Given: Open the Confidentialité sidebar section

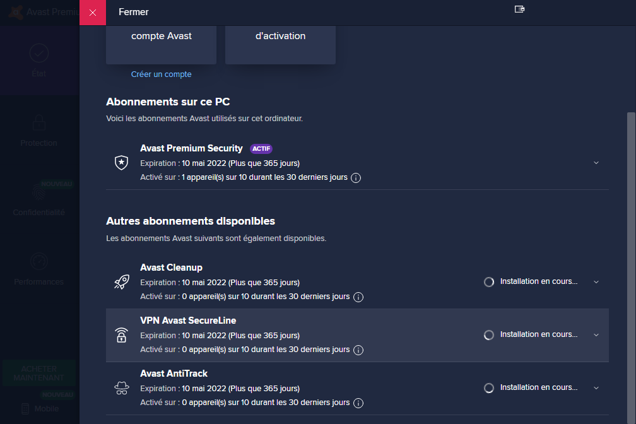Looking at the screenshot, I should [x=39, y=199].
